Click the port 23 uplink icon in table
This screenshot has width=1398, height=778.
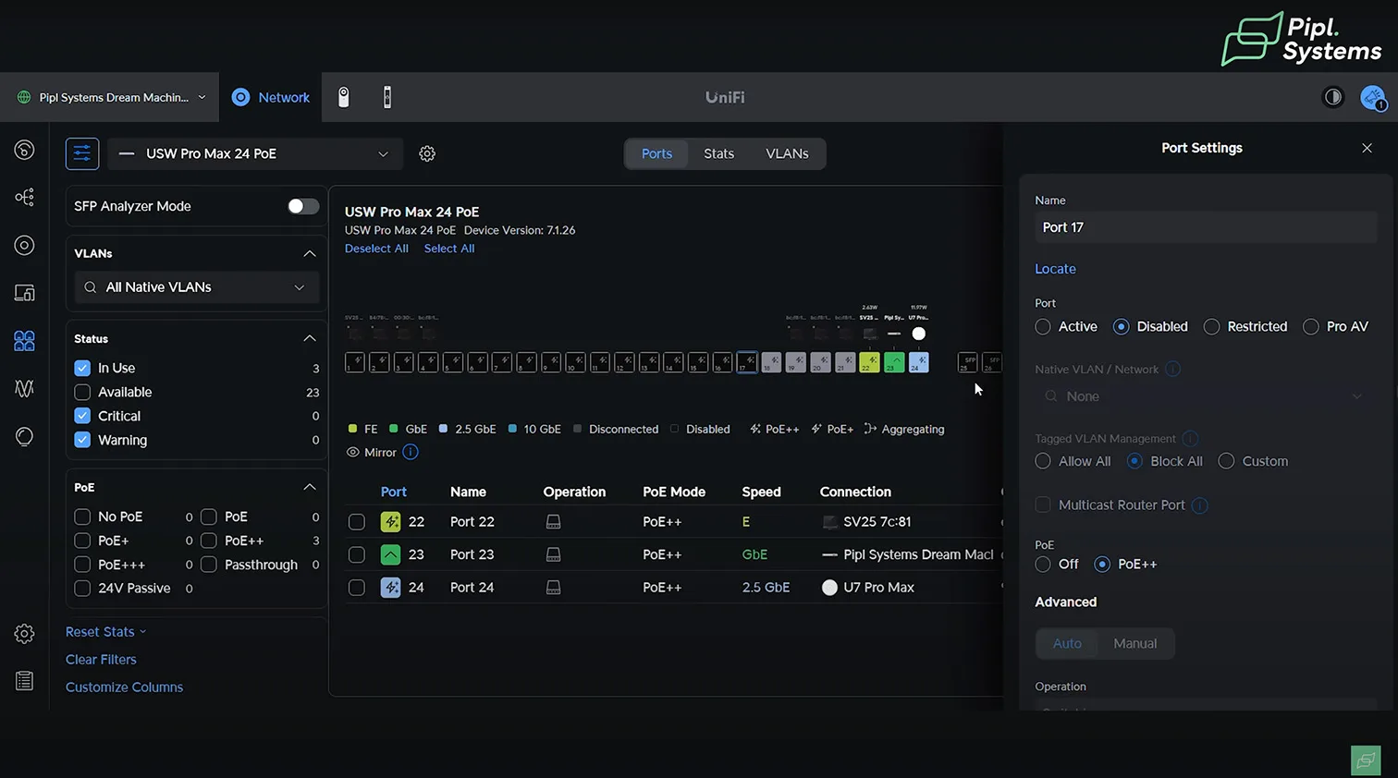(x=391, y=554)
